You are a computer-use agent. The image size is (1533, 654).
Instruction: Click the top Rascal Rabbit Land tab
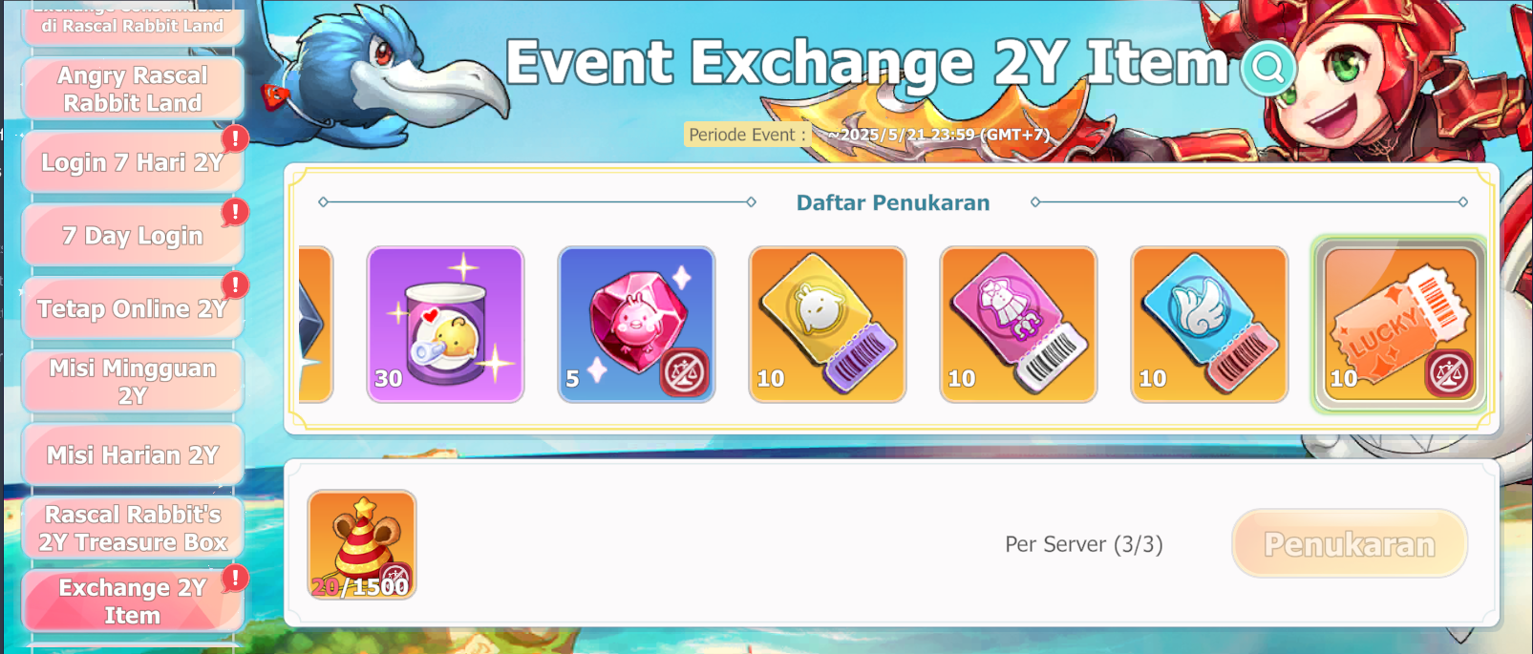[133, 23]
